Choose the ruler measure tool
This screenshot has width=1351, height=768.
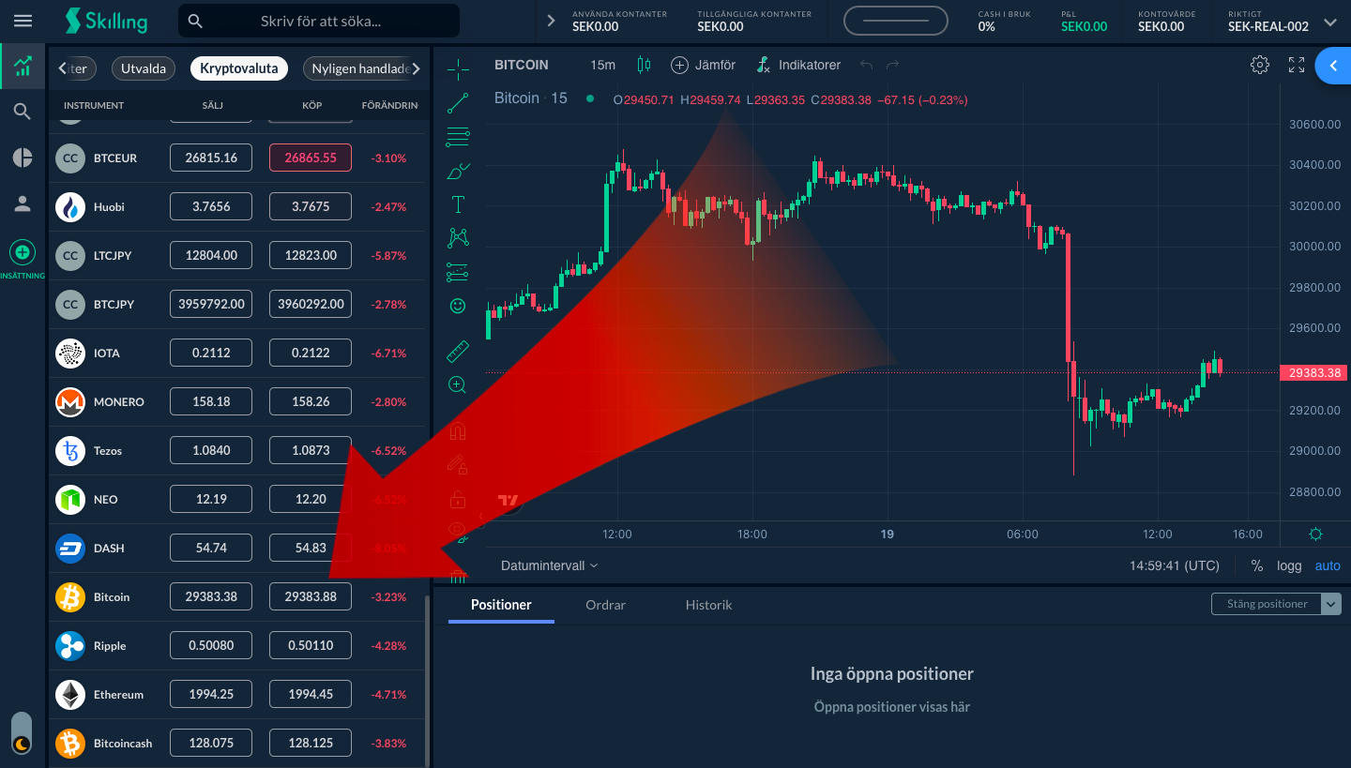click(x=458, y=352)
